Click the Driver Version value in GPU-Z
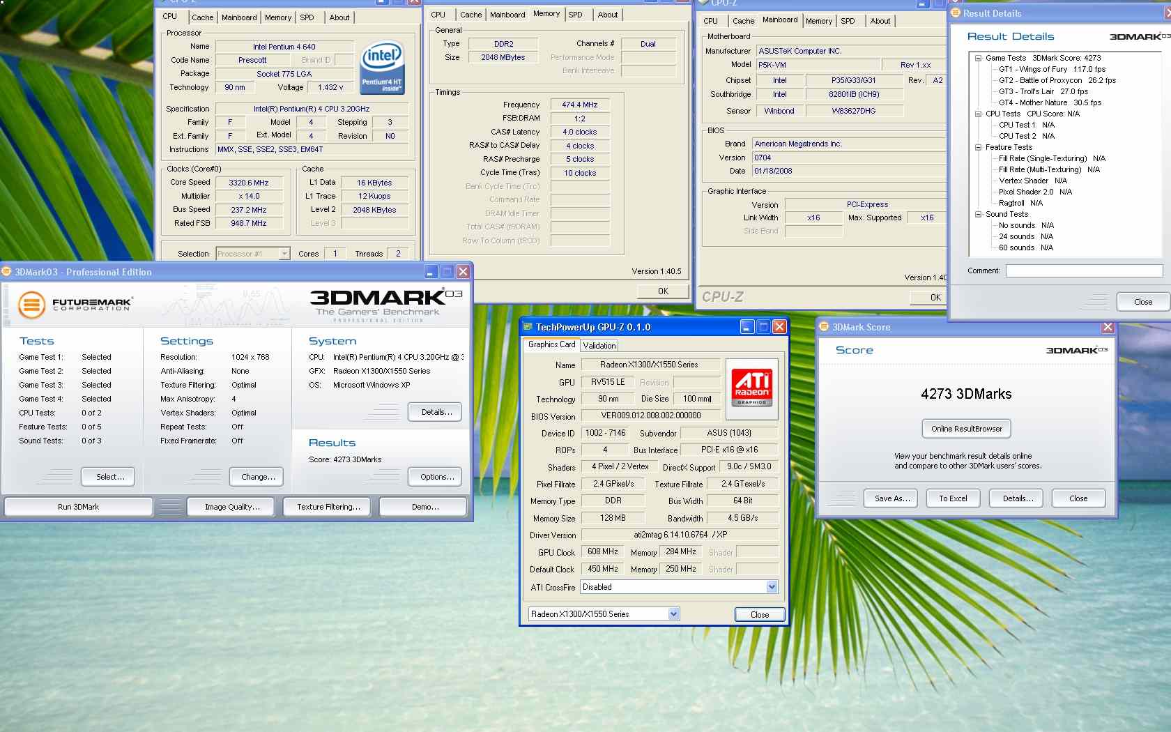 (x=680, y=535)
